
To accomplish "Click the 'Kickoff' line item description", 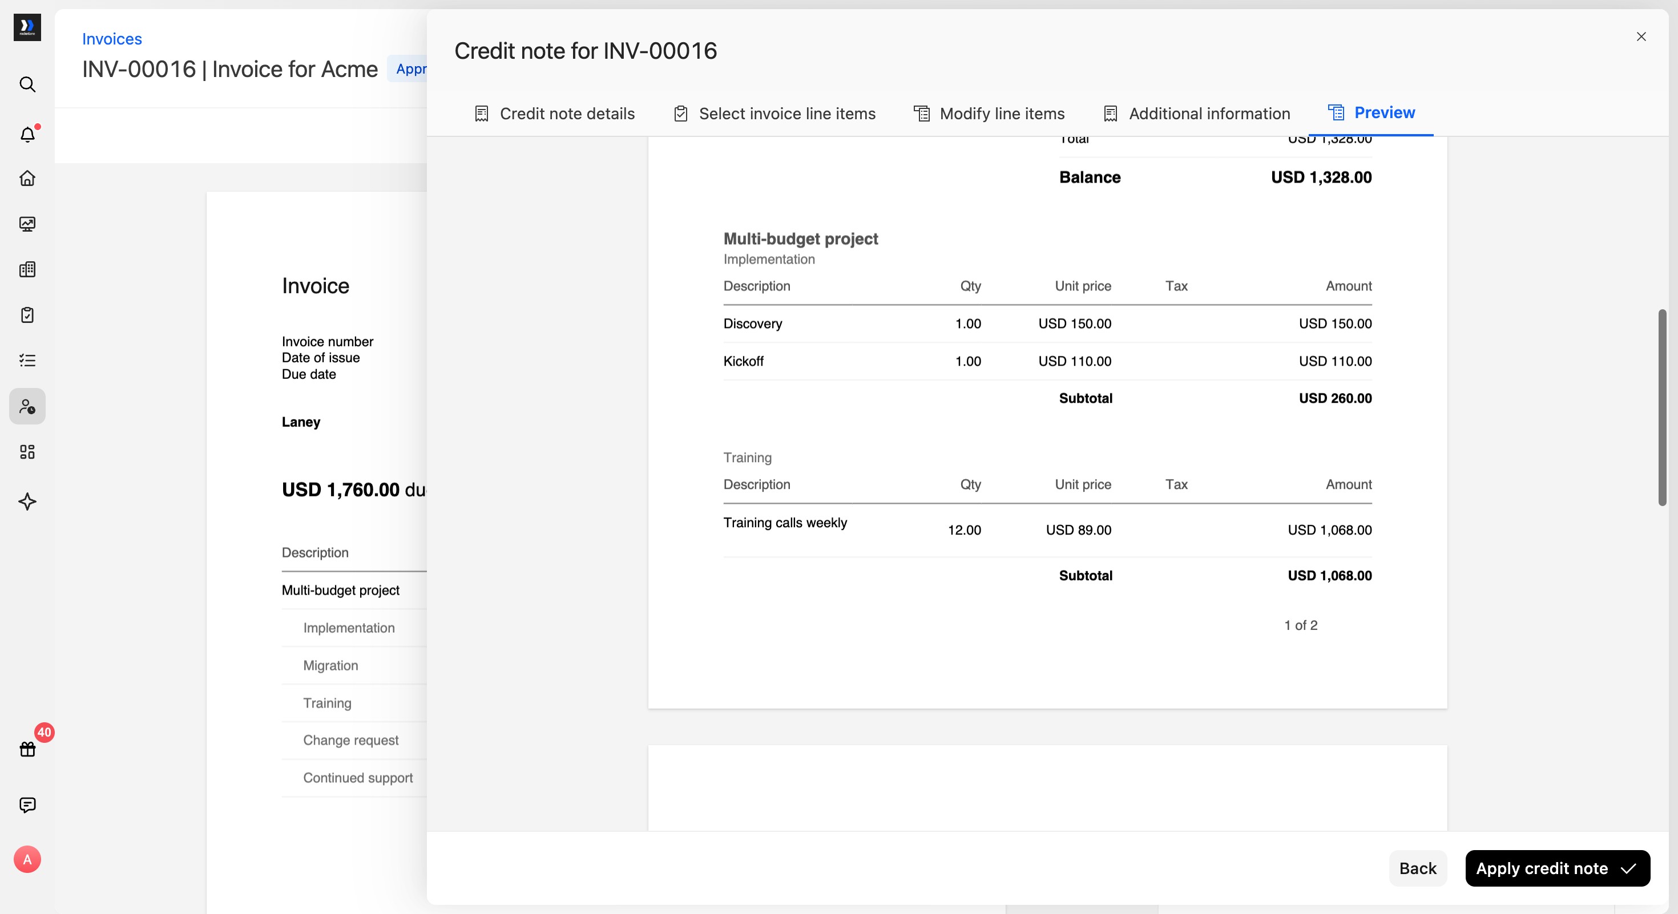I will coord(743,361).
